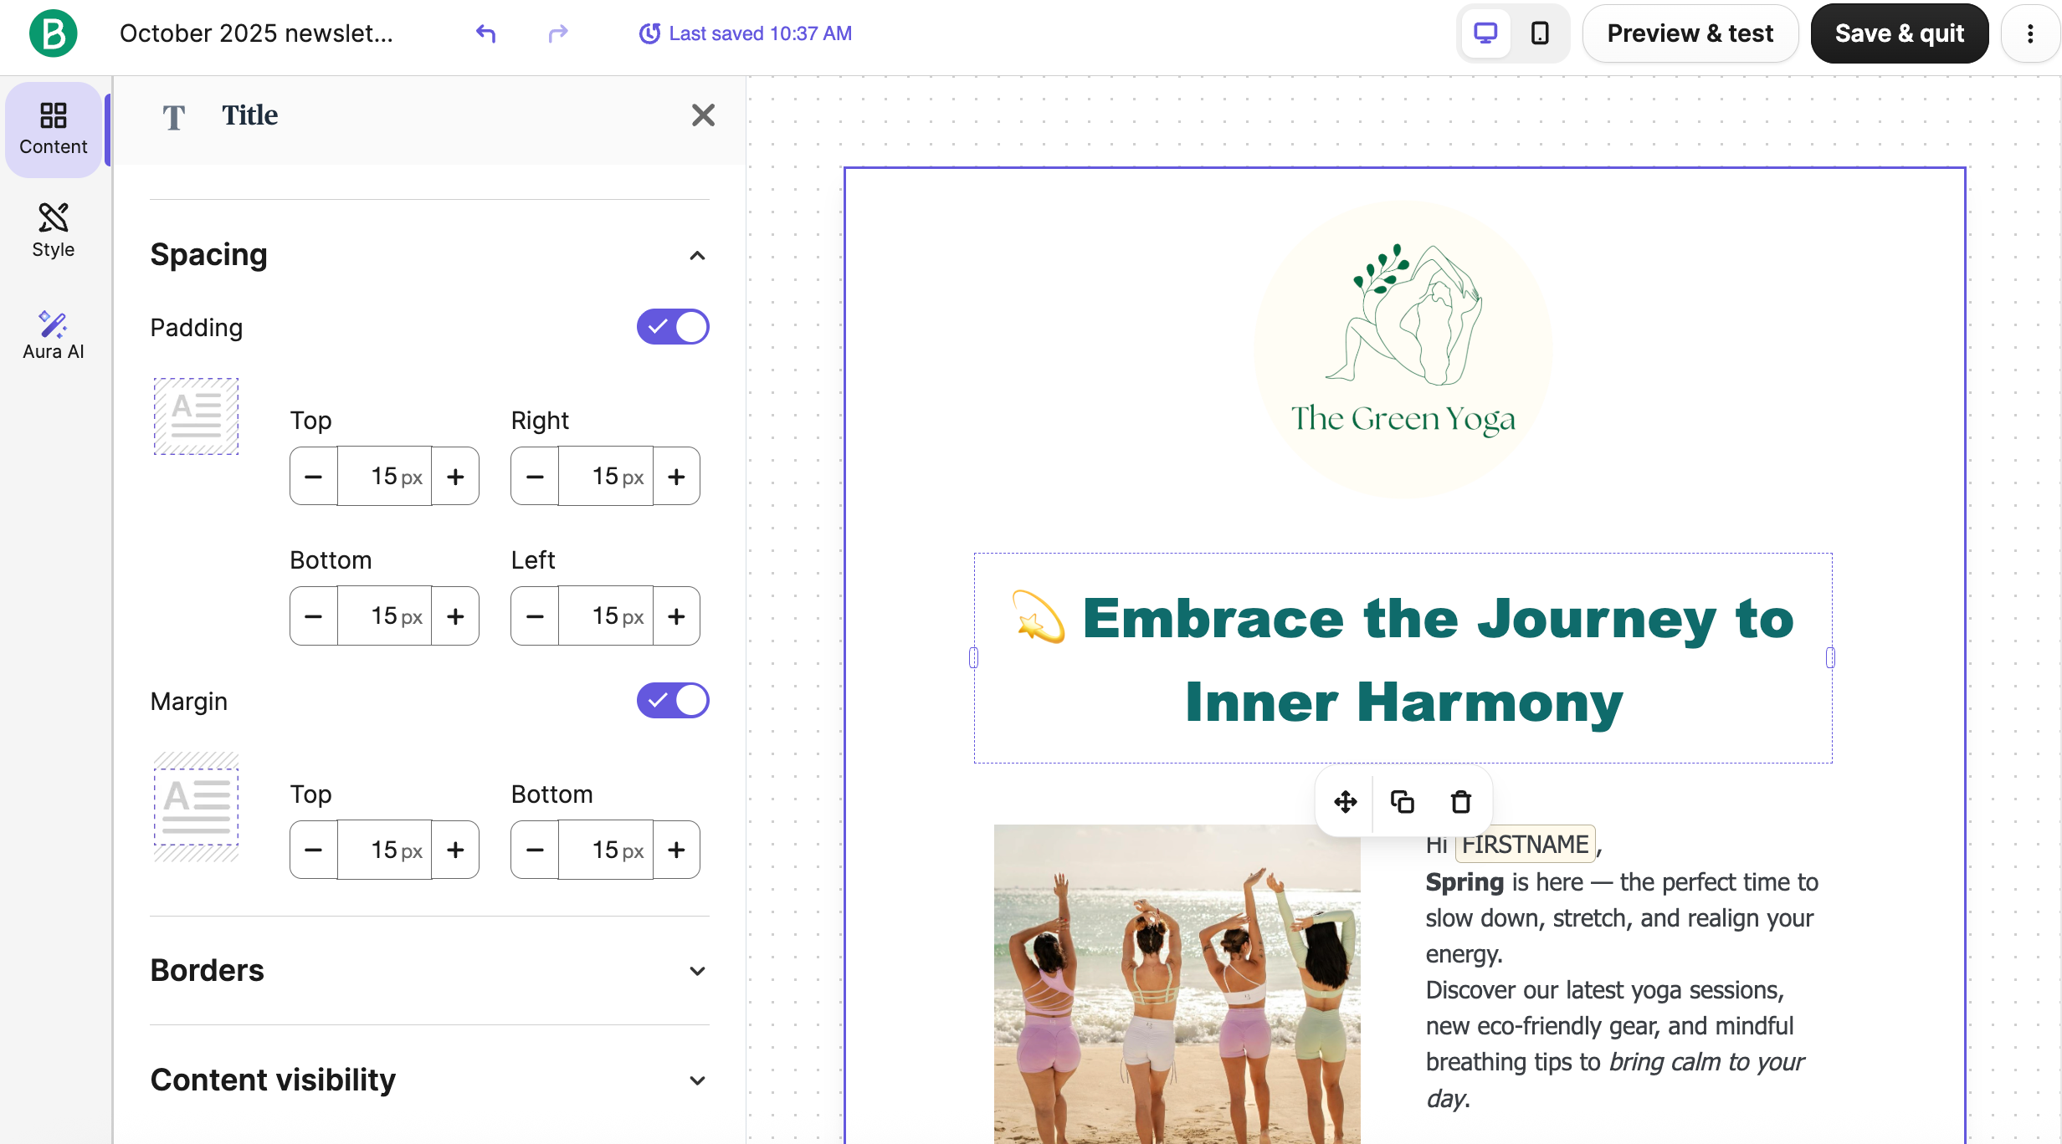Screen dimensions: 2062x1144
Task: Click the undo arrow icon
Action: 485,33
